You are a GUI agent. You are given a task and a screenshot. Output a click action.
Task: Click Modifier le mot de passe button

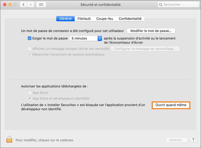[151, 31]
